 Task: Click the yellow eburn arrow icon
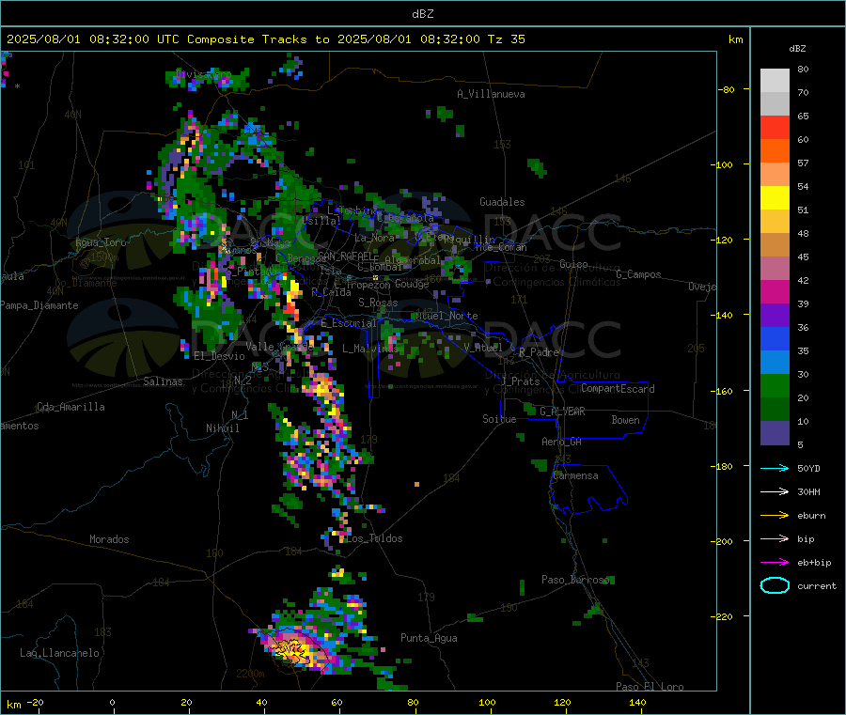pyautogui.click(x=775, y=516)
